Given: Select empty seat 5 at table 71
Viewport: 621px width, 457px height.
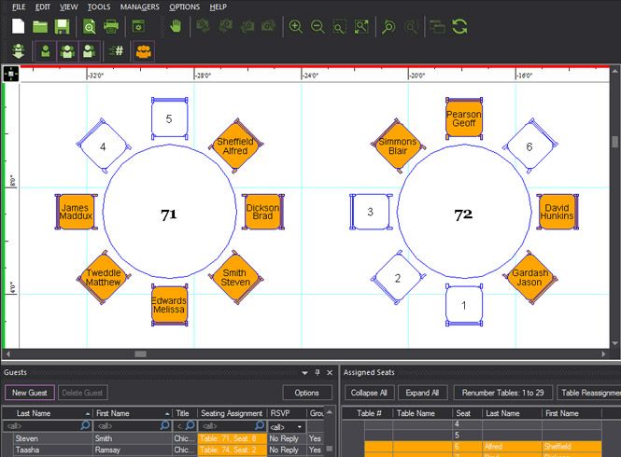Looking at the screenshot, I should point(170,118).
